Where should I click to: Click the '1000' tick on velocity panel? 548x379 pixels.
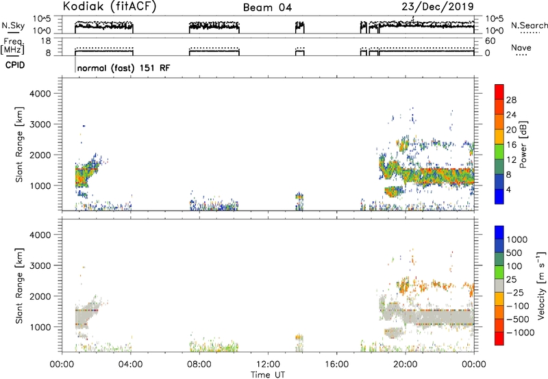pos(40,327)
